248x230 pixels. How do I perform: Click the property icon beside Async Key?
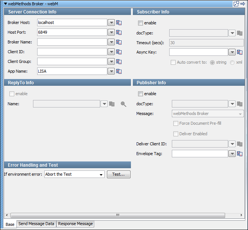pyautogui.click(x=240, y=52)
